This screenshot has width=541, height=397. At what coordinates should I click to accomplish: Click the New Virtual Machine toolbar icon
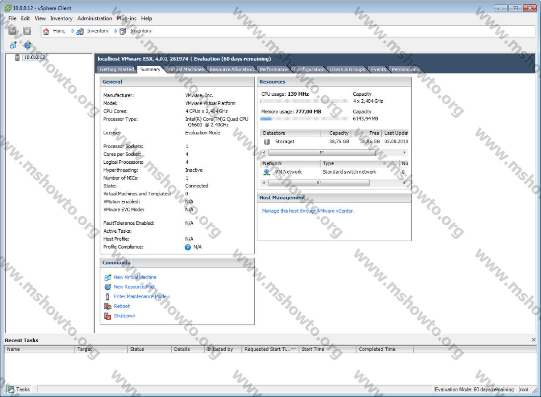pos(13,45)
